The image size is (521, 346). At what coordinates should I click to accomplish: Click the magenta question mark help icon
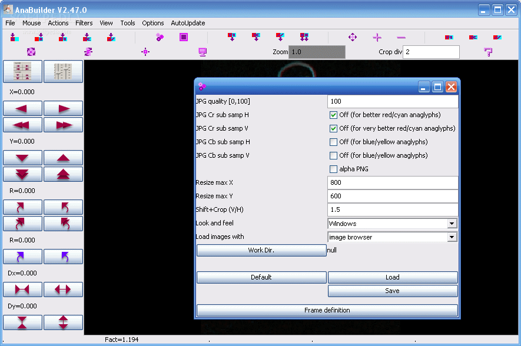click(x=488, y=52)
